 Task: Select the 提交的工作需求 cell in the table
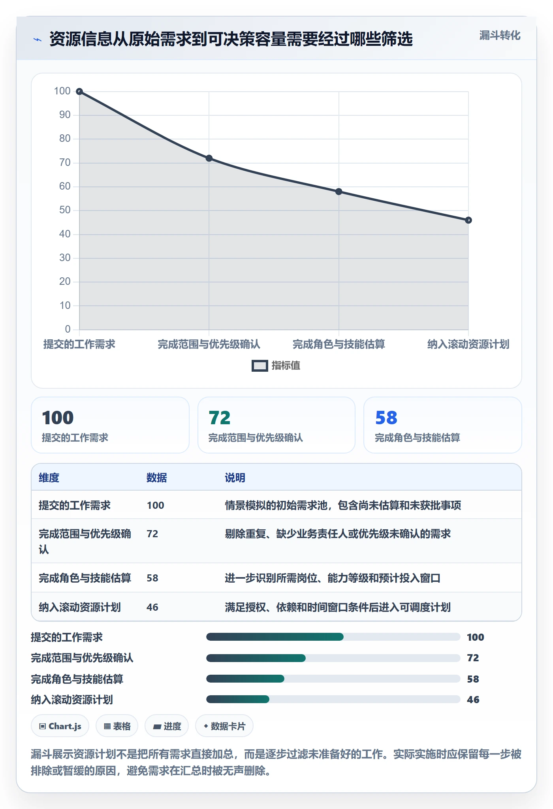point(75,505)
